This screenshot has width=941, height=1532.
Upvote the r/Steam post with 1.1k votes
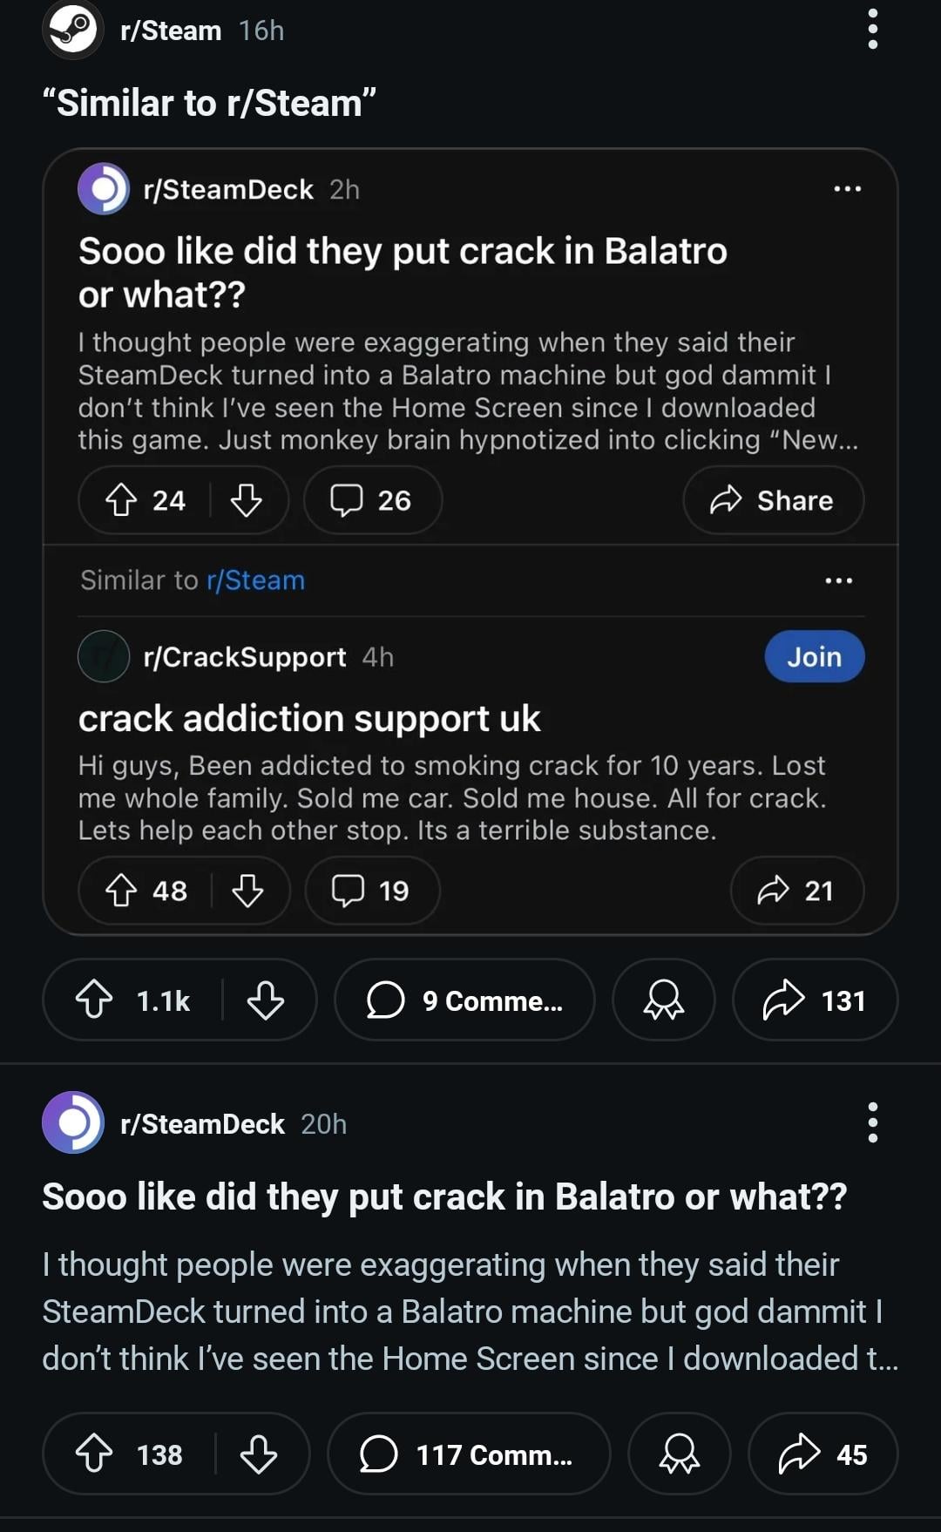point(94,1000)
